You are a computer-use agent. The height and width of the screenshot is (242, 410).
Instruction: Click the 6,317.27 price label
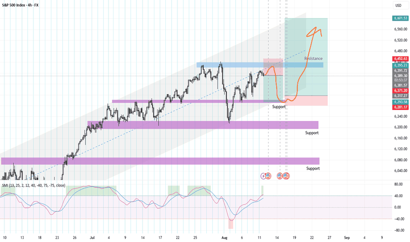(x=400, y=96)
